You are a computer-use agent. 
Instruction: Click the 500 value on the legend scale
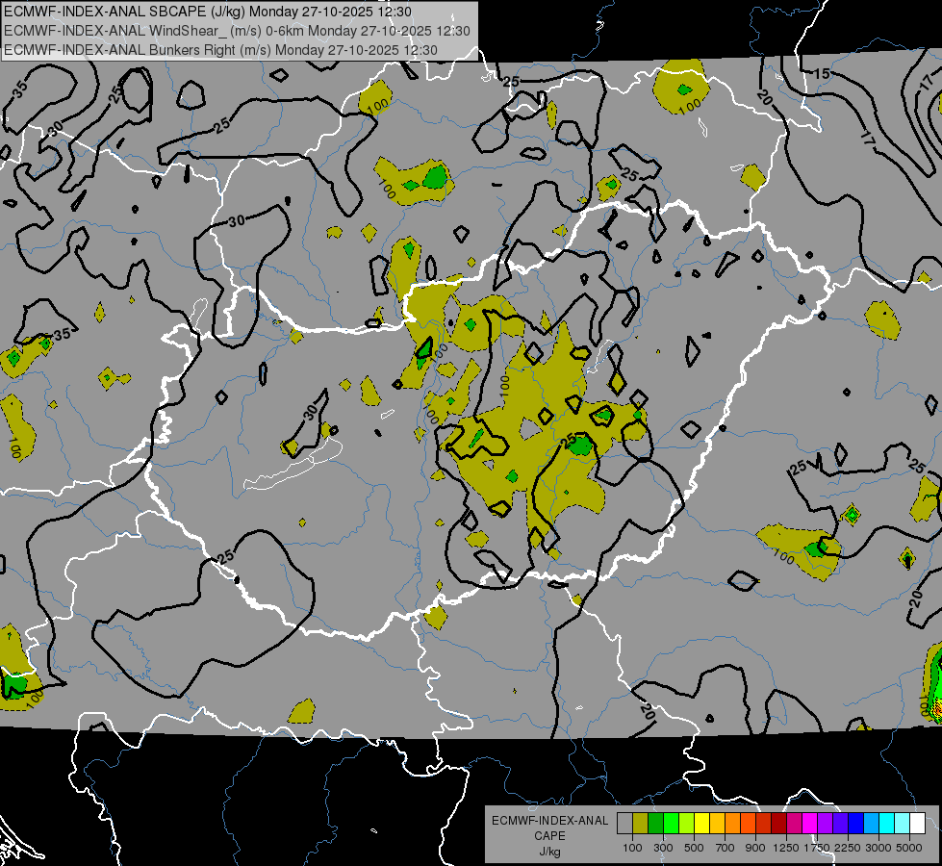tap(694, 848)
